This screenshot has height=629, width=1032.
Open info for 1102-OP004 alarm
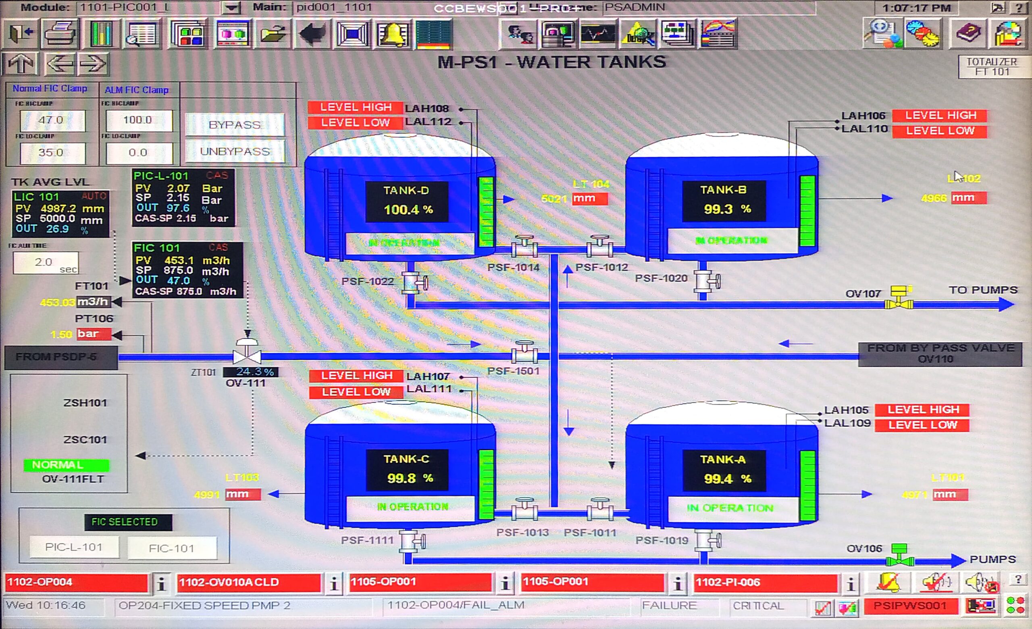click(161, 583)
